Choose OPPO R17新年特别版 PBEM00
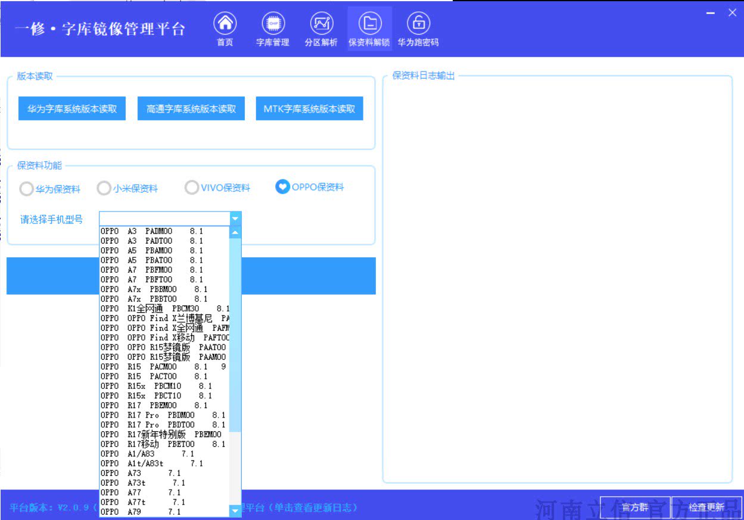 point(164,434)
